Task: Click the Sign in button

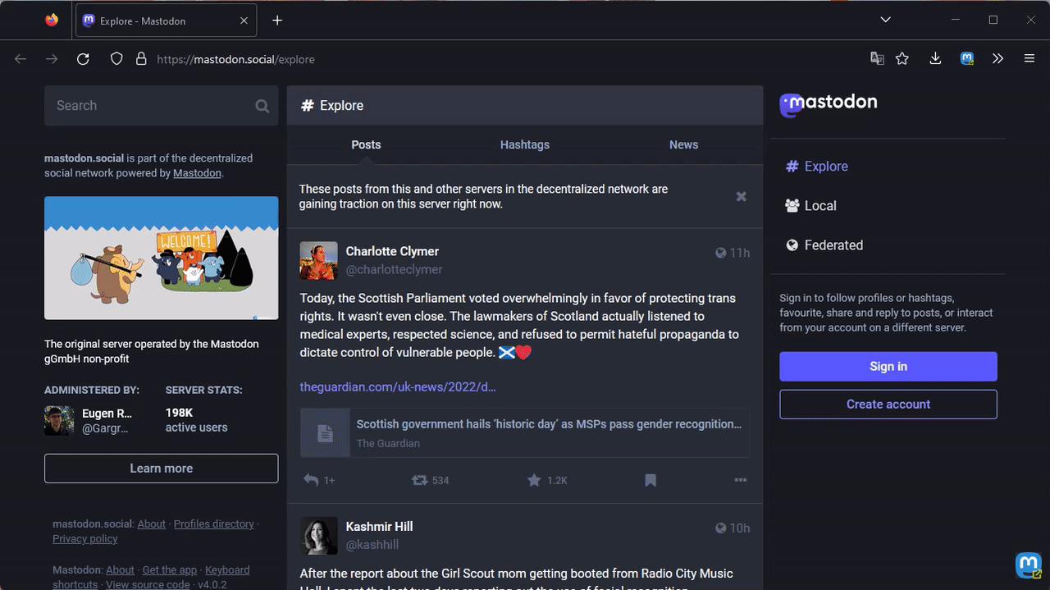Action: 888,367
